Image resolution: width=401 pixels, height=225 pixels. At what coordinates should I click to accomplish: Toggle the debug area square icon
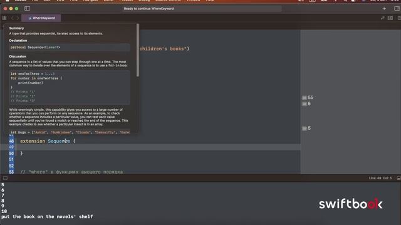point(5,178)
